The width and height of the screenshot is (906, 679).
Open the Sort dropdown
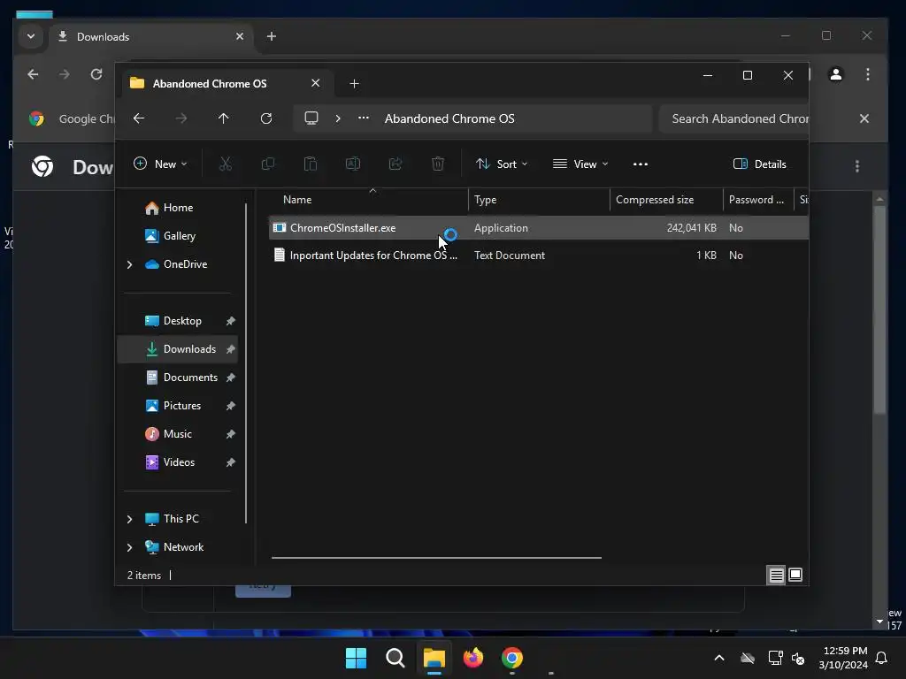point(502,164)
